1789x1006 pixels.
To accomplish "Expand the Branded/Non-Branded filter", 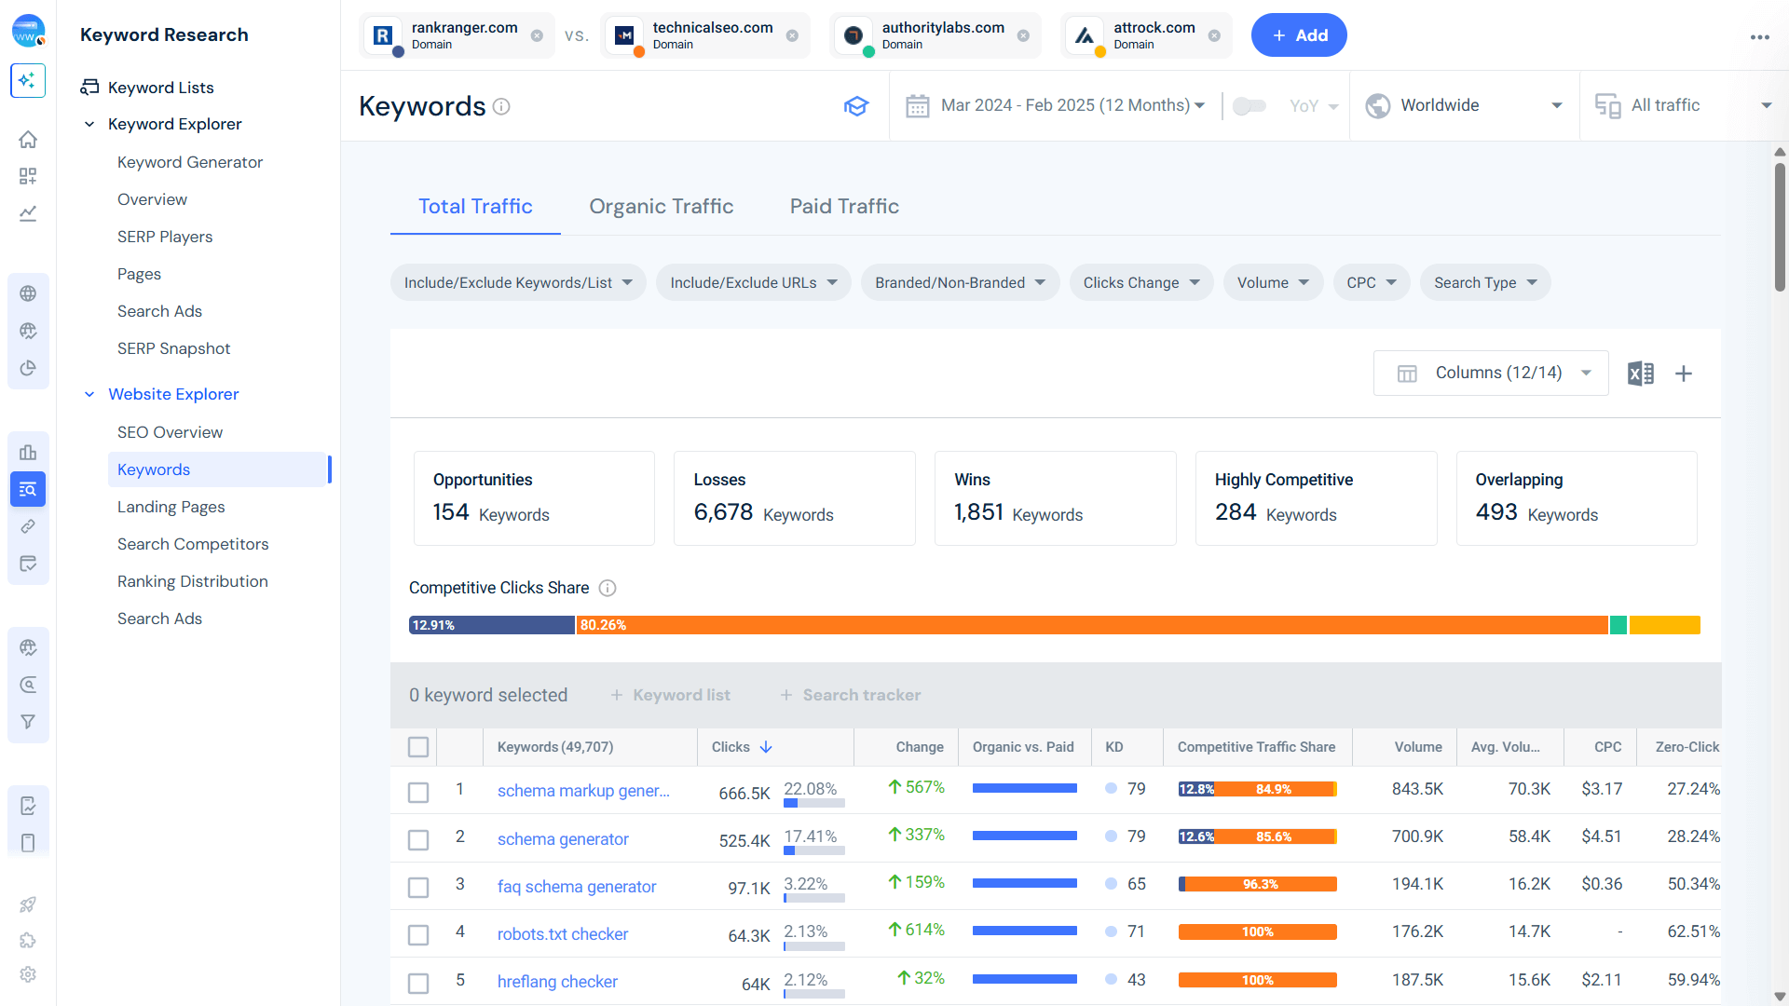I will click(960, 282).
